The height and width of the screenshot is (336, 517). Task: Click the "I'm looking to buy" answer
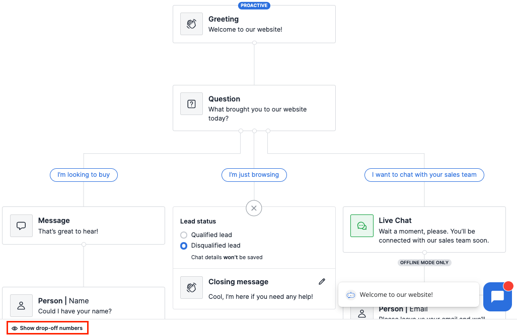click(84, 175)
